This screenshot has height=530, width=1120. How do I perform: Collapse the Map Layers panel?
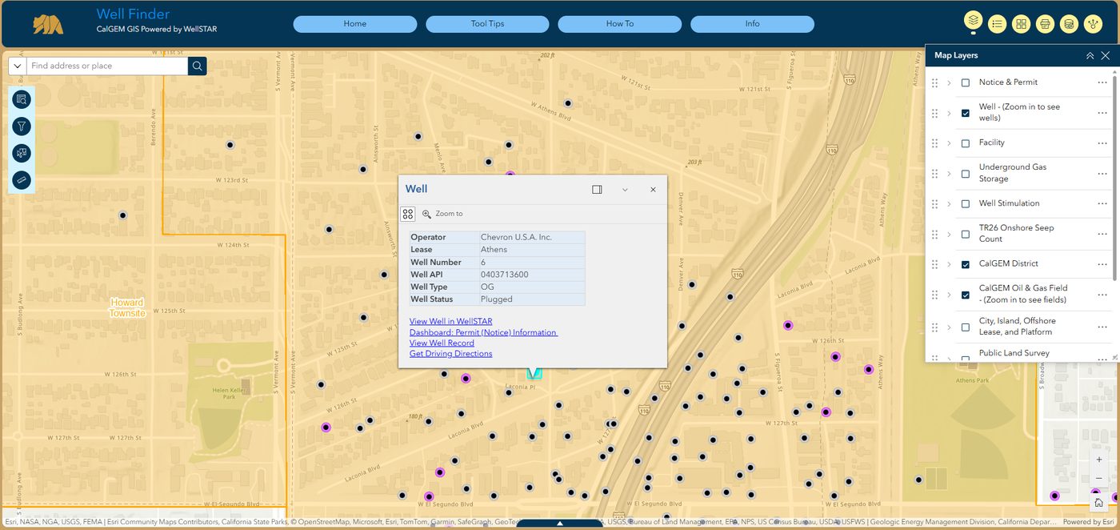pos(1090,55)
